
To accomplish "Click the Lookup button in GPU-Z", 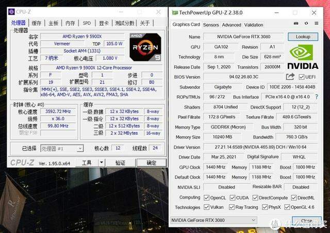I will tap(303, 37).
